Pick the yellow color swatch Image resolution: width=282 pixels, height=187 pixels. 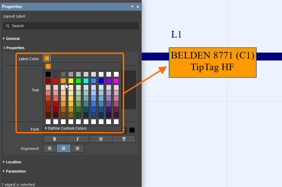tap(71, 81)
